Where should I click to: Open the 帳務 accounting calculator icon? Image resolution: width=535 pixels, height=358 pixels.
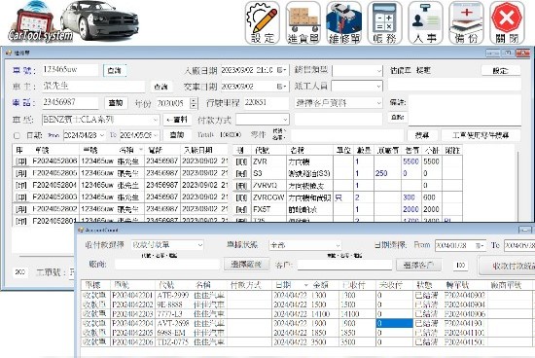384,23
